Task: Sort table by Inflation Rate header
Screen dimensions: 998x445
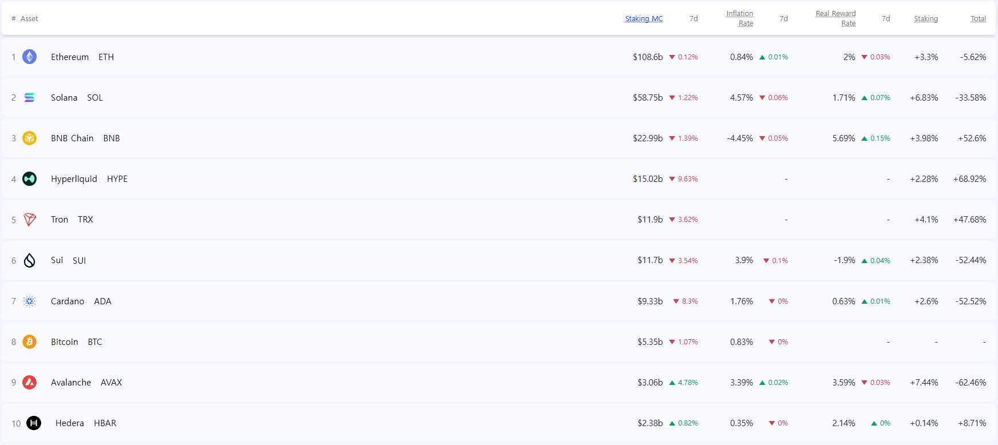Action: point(740,18)
